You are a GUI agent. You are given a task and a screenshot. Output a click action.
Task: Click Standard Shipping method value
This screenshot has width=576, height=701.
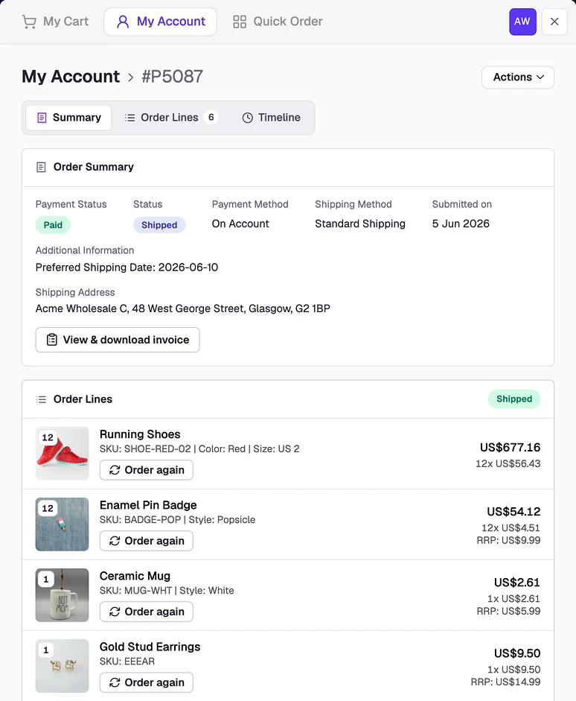[360, 223]
